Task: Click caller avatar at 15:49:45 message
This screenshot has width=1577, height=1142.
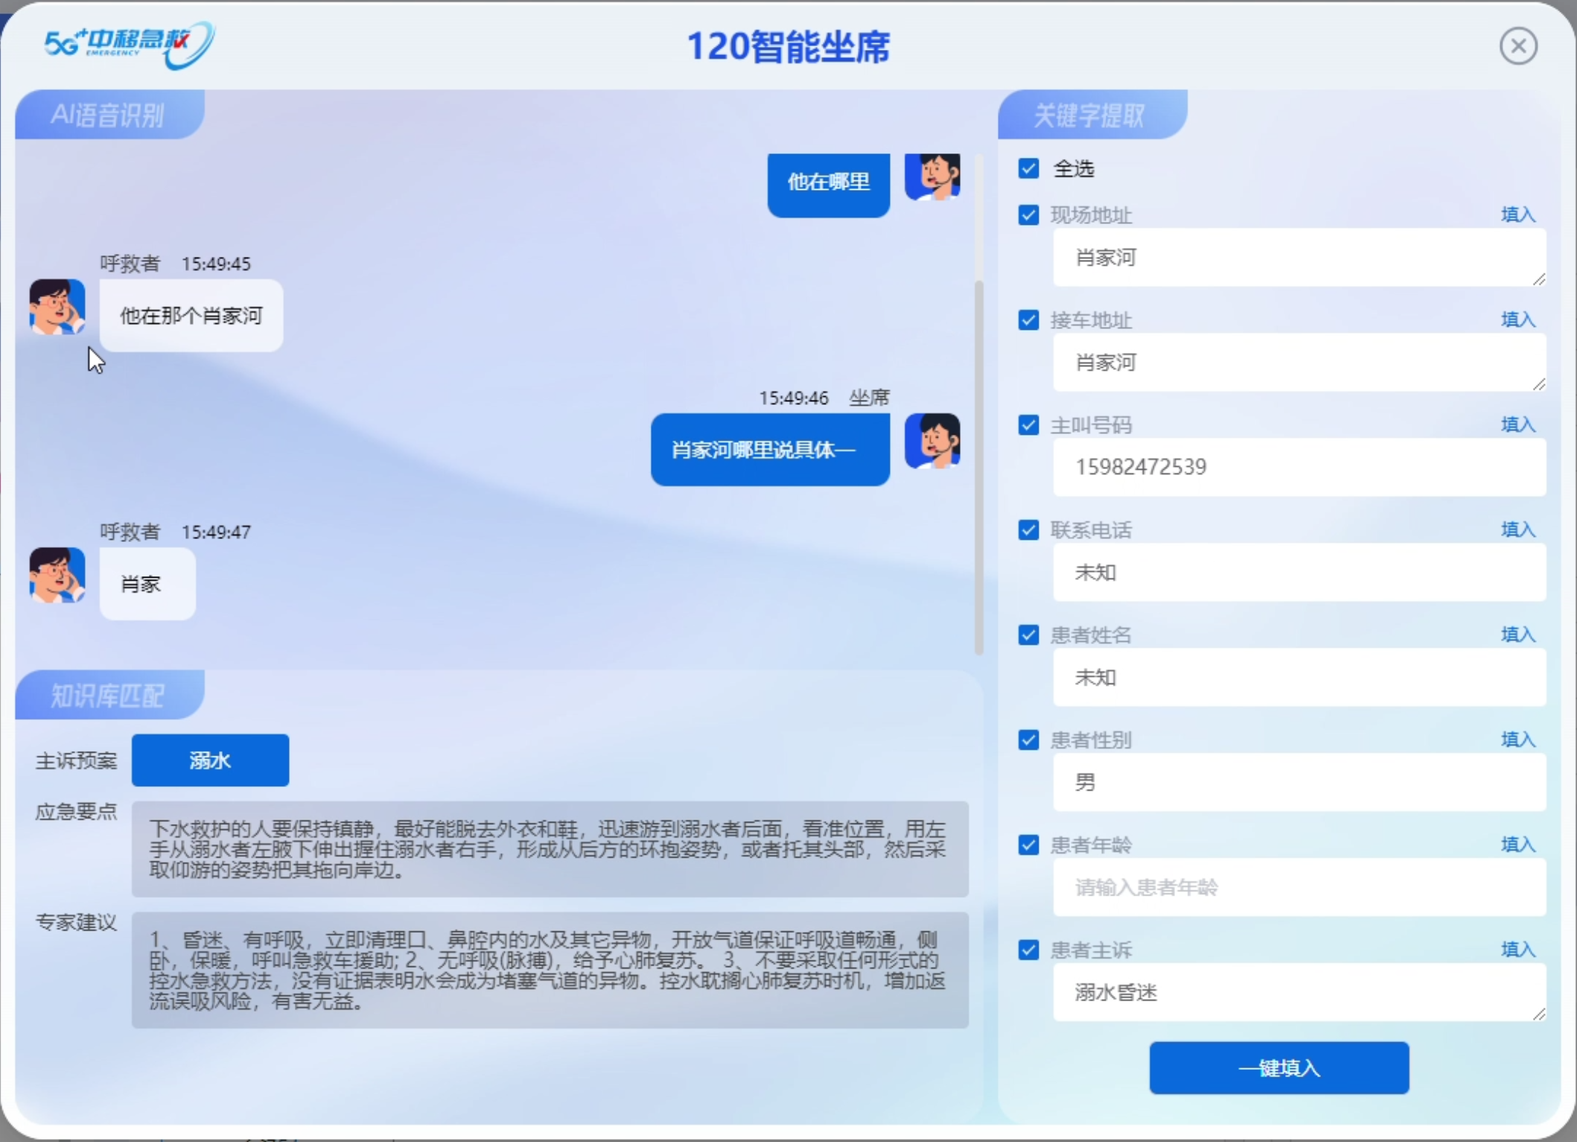Action: (x=57, y=307)
